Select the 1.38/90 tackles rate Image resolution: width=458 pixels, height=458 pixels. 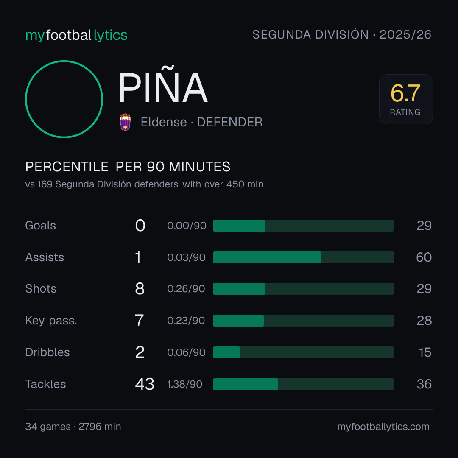point(184,384)
